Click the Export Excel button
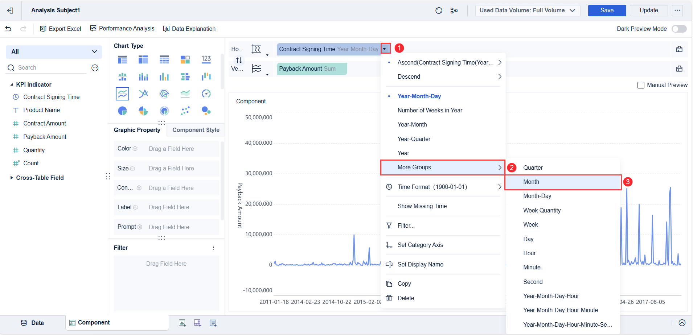This screenshot has height=335, width=693. pos(61,29)
